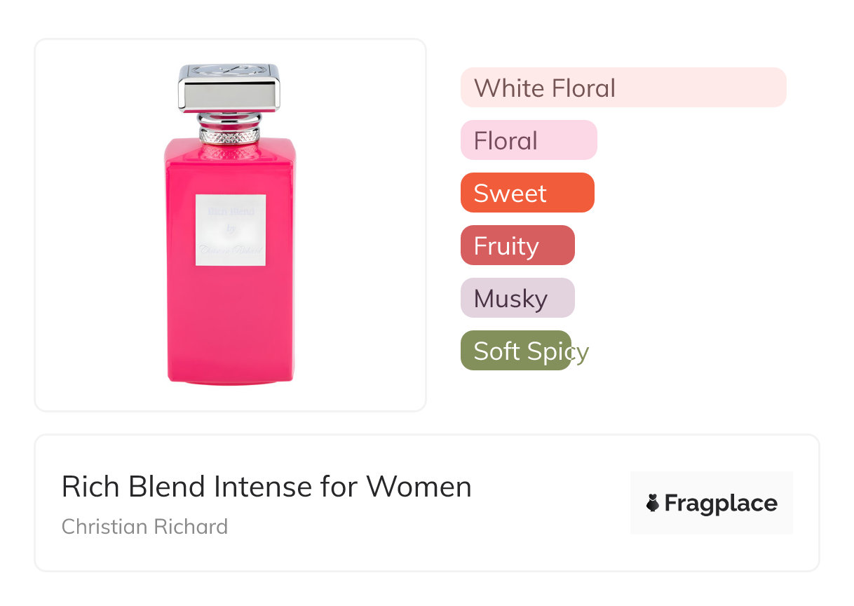Click the white label on the bottle
Viewport: 854px width, 606px height.
pos(230,230)
